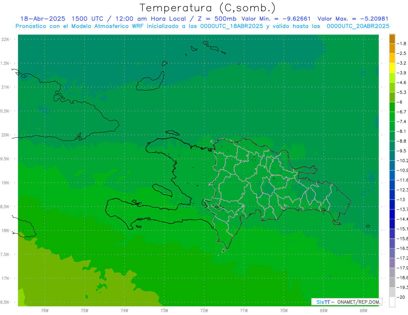408x315 pixels.
Task: Click the '74W' longitude label
Action: [124, 311]
